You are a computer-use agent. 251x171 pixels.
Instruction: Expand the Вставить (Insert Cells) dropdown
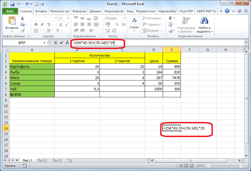pyautogui.click(x=153, y=17)
